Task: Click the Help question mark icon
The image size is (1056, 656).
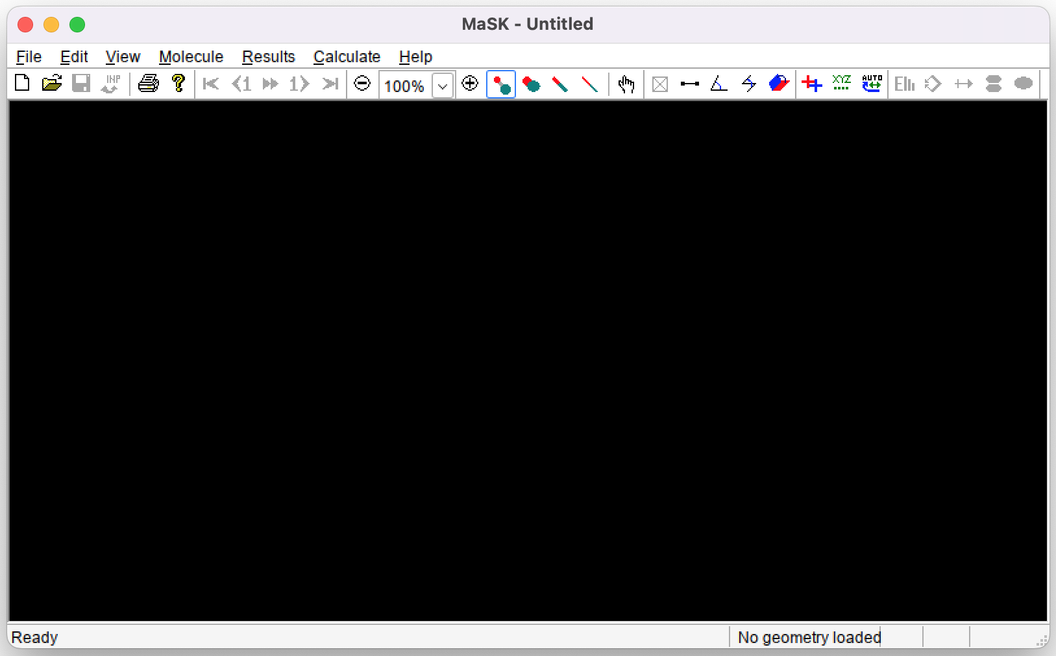Action: pyautogui.click(x=178, y=84)
